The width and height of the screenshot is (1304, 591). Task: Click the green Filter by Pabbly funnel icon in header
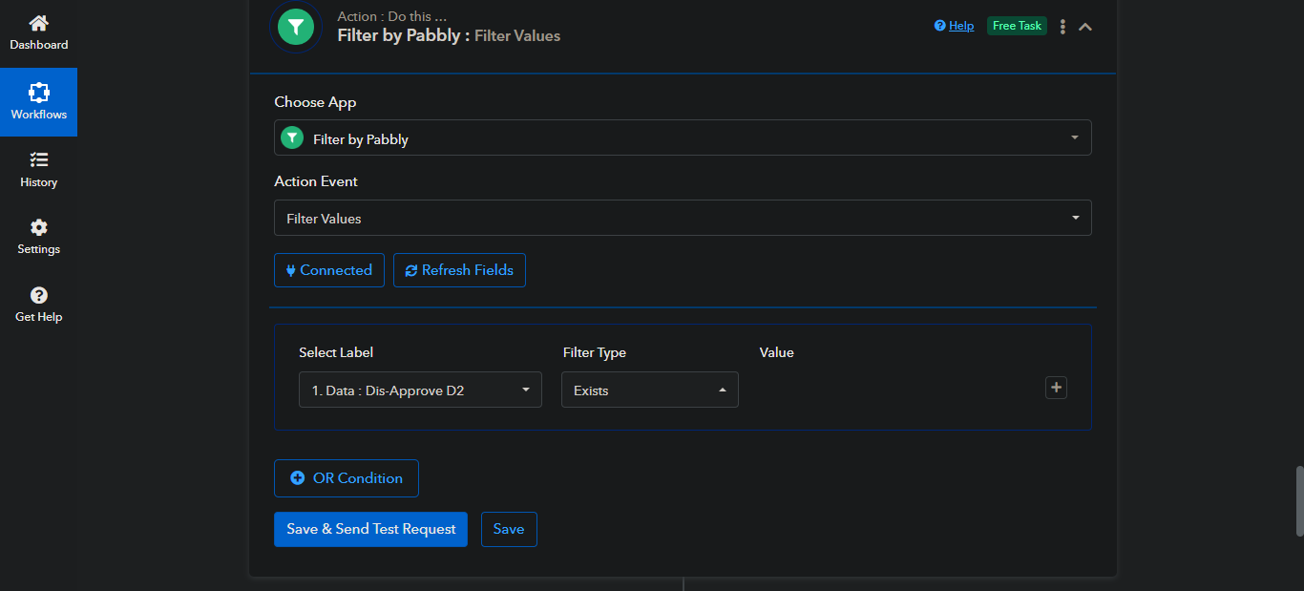pos(296,27)
